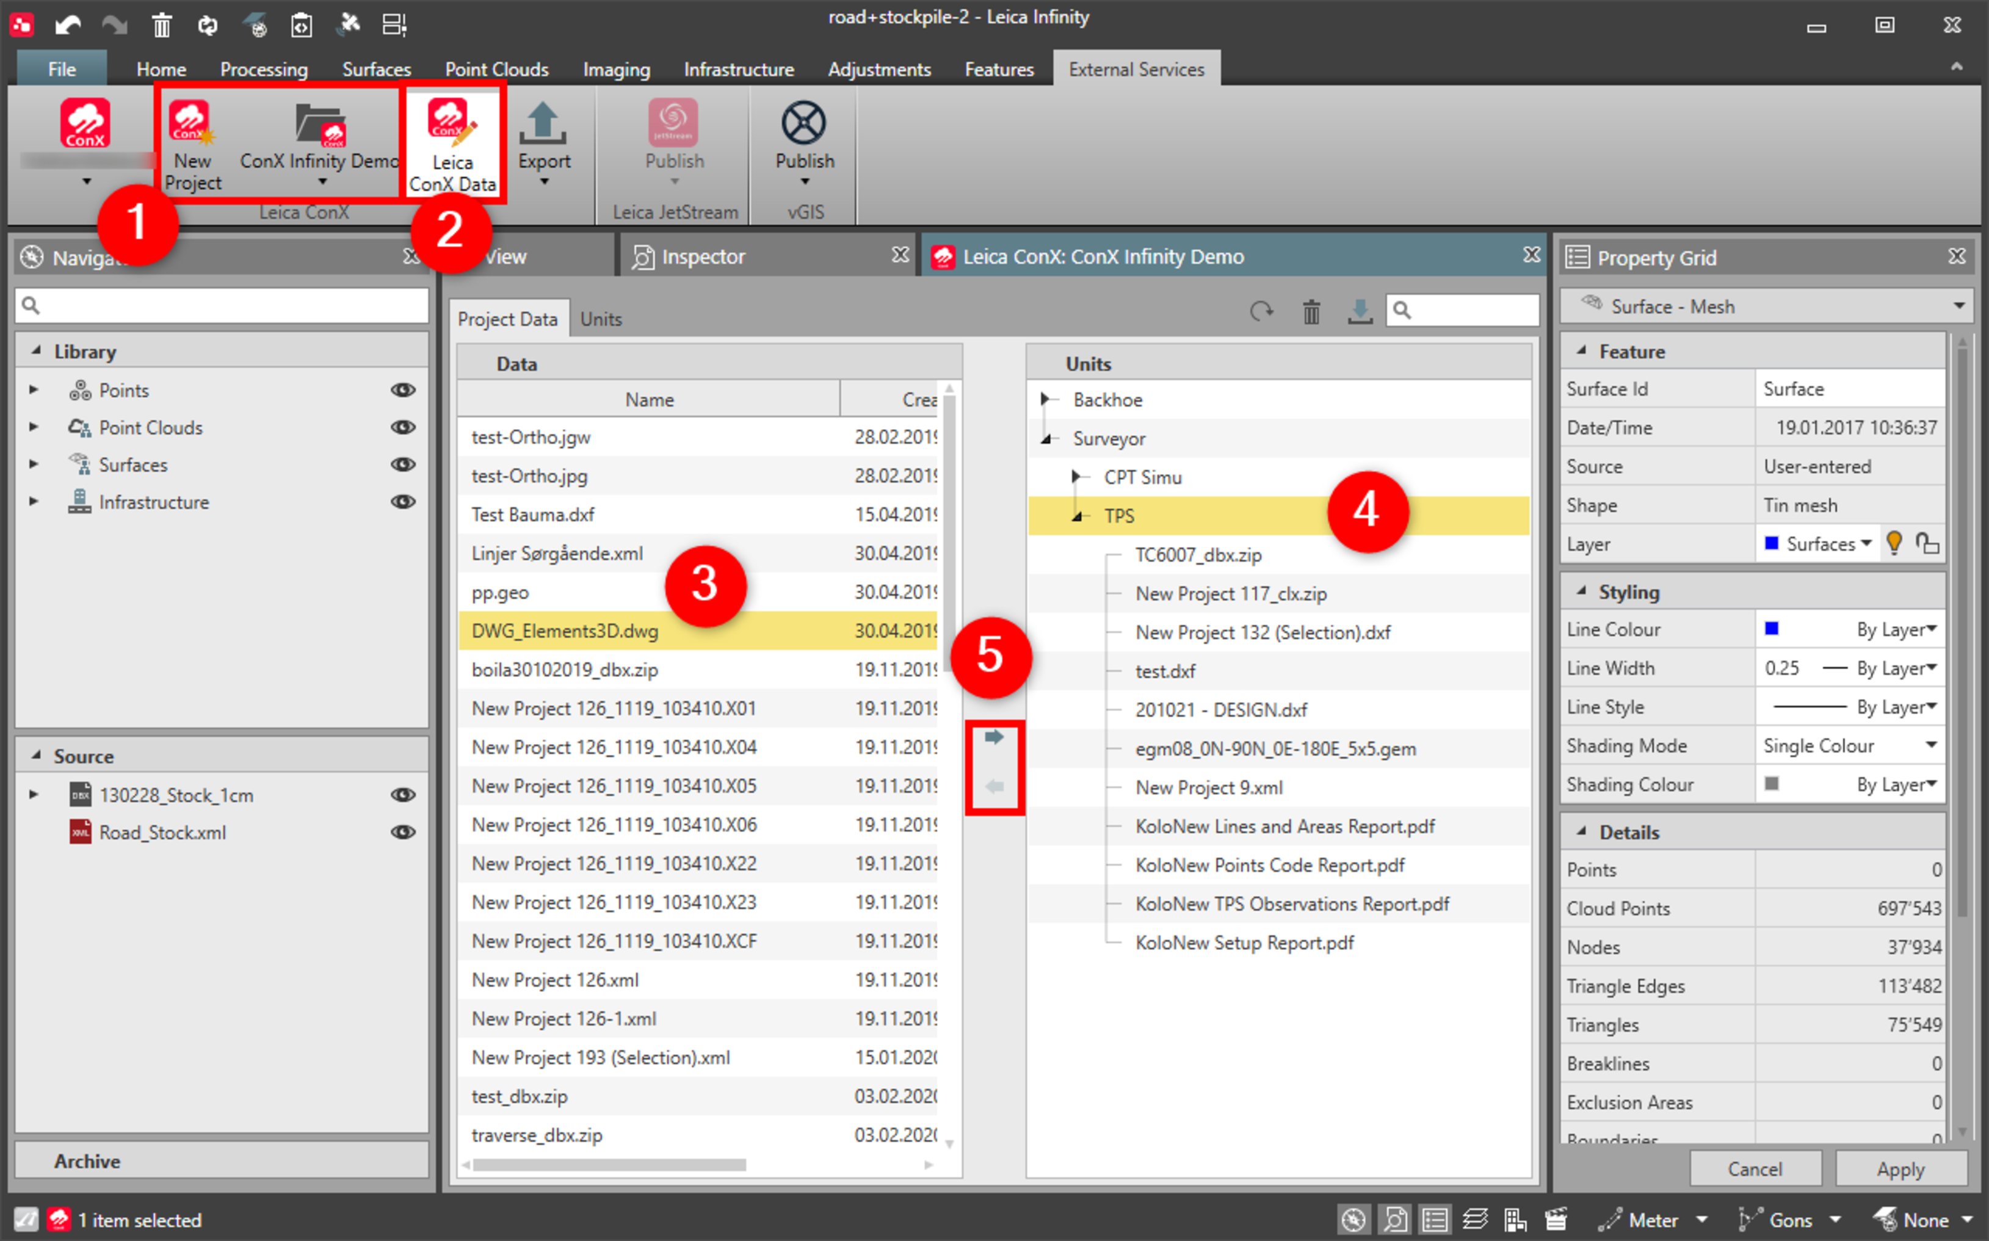Image resolution: width=1989 pixels, height=1241 pixels.
Task: Open the Archive section in Navigator
Action: [x=222, y=1160]
